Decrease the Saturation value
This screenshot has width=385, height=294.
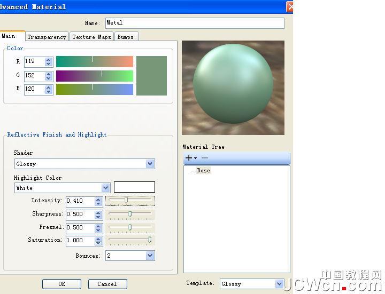click(98, 243)
